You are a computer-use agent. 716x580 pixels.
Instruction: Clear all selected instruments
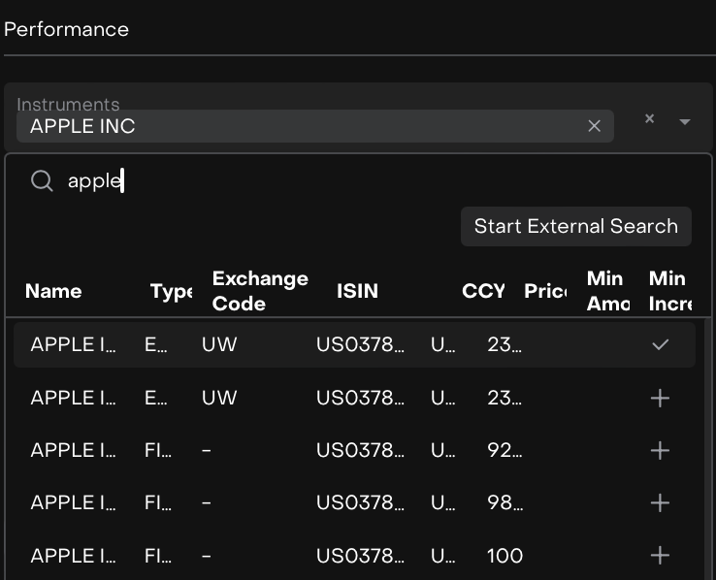(x=650, y=119)
